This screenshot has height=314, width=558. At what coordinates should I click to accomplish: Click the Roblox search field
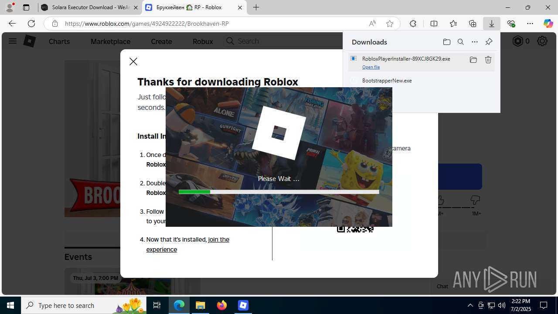point(283,41)
